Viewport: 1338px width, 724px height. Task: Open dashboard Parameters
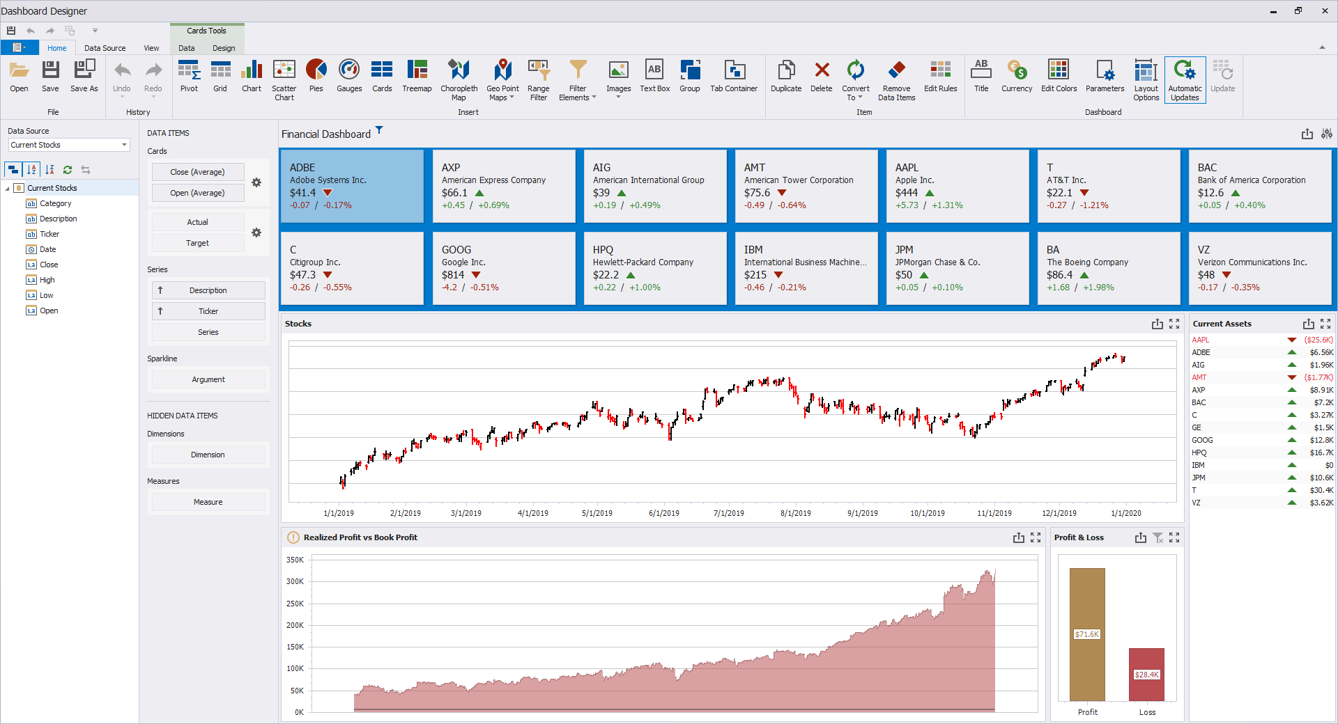click(1105, 77)
